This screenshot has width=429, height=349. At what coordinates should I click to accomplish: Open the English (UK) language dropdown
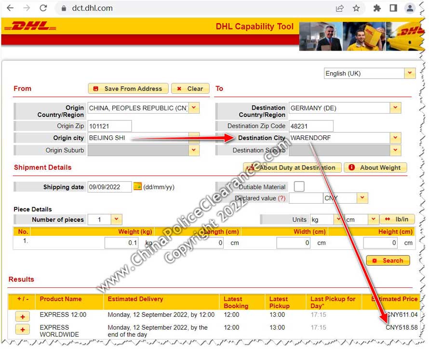410,73
